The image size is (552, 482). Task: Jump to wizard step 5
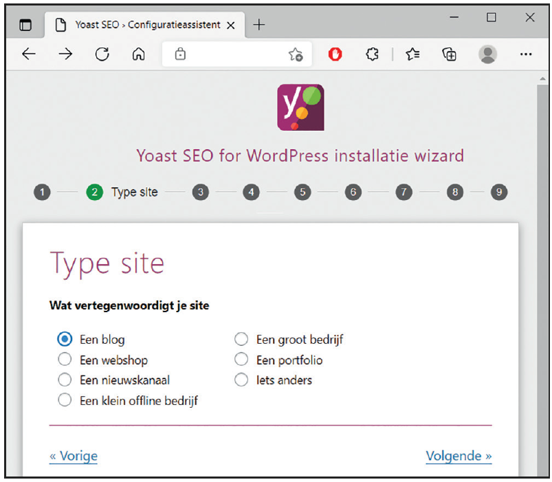point(302,192)
